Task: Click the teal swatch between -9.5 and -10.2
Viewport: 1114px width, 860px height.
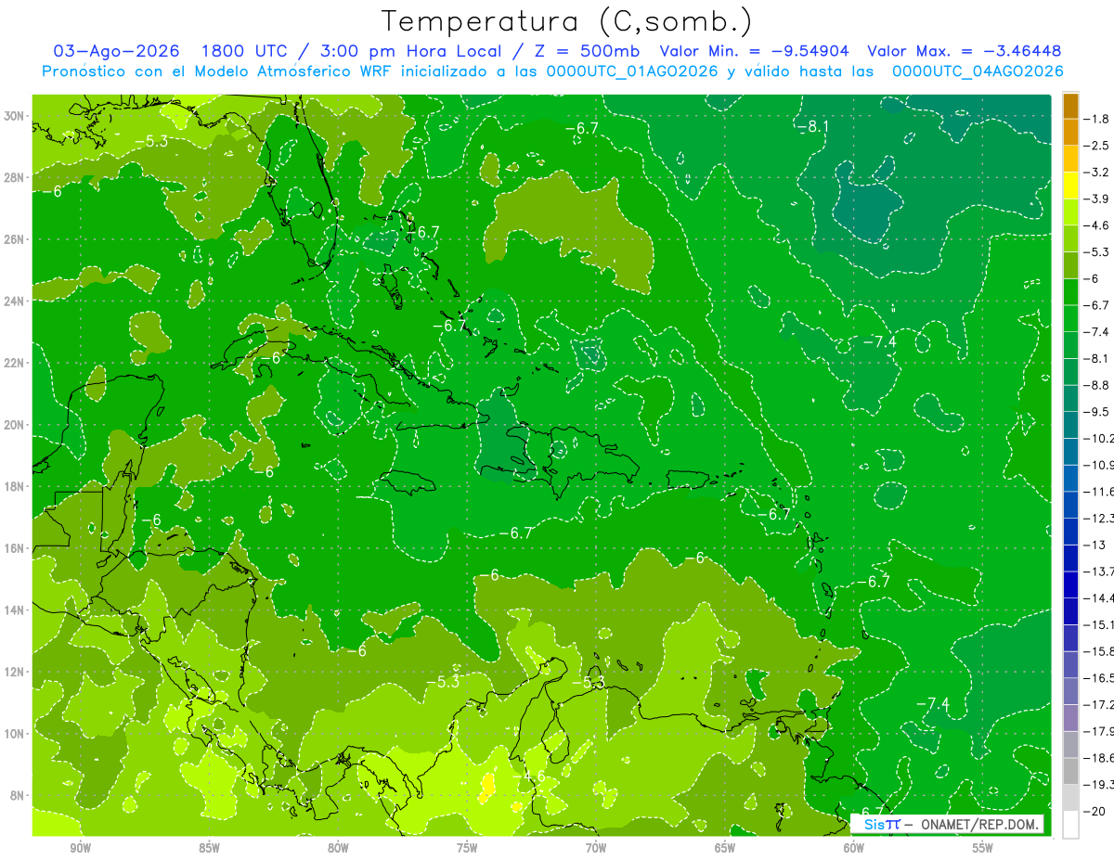Action: pyautogui.click(x=1070, y=425)
